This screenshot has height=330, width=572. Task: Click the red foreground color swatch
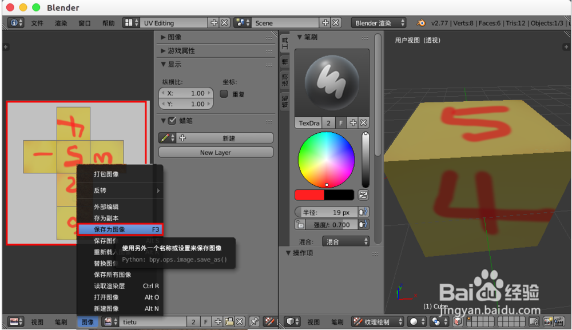(309, 195)
